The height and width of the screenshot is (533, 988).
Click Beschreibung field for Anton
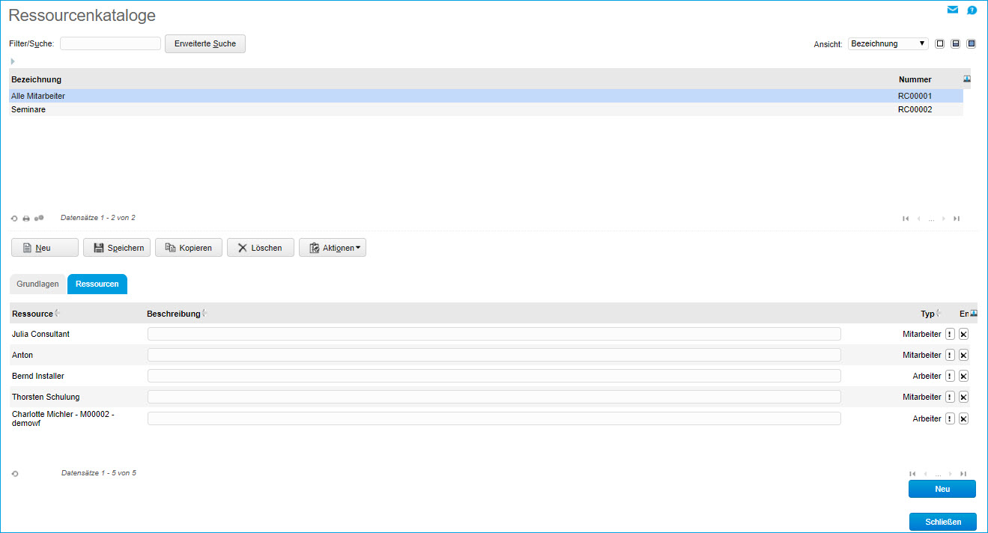[494, 355]
